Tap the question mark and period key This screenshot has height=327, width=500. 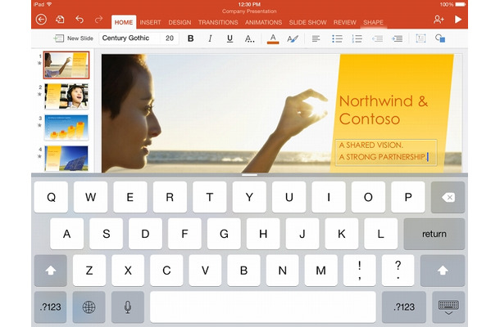[x=398, y=271]
